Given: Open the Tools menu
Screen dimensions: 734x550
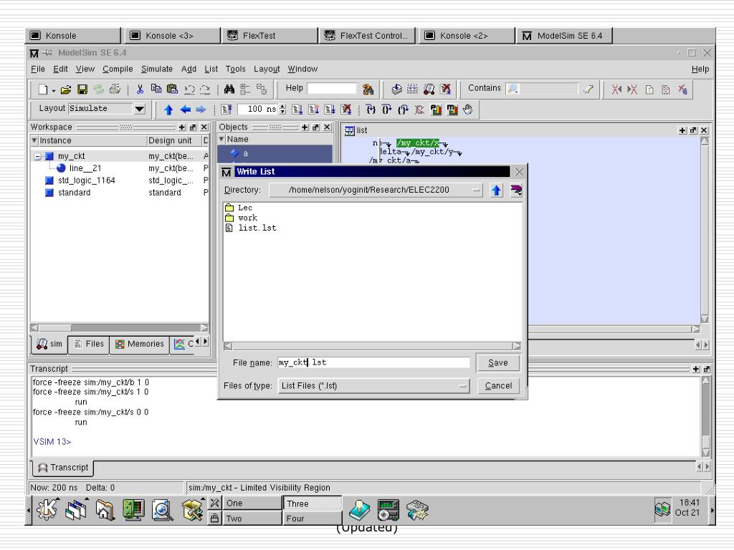Looking at the screenshot, I should [235, 69].
